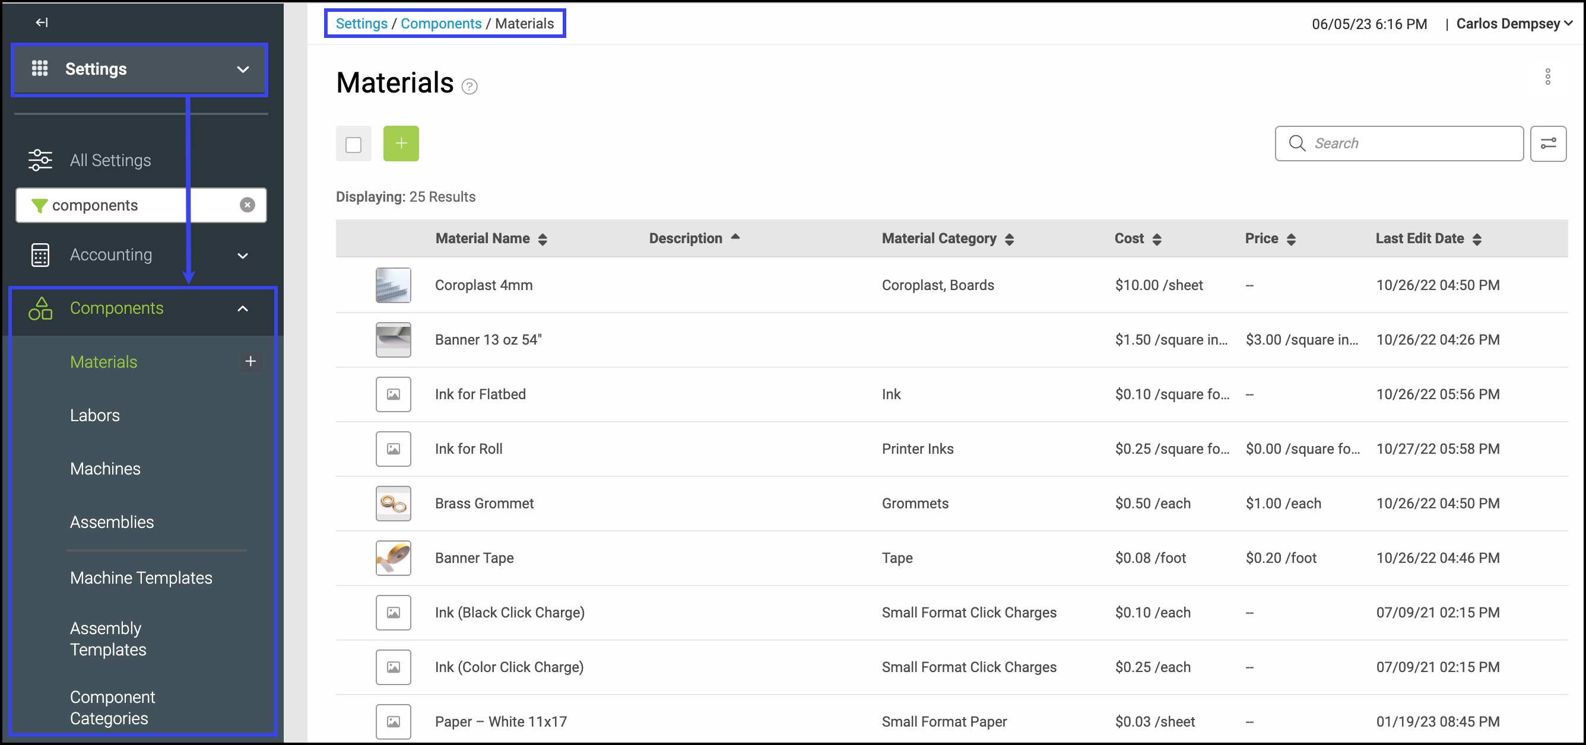Image resolution: width=1586 pixels, height=745 pixels.
Task: Click the Materials help question mark icon
Action: 469,87
